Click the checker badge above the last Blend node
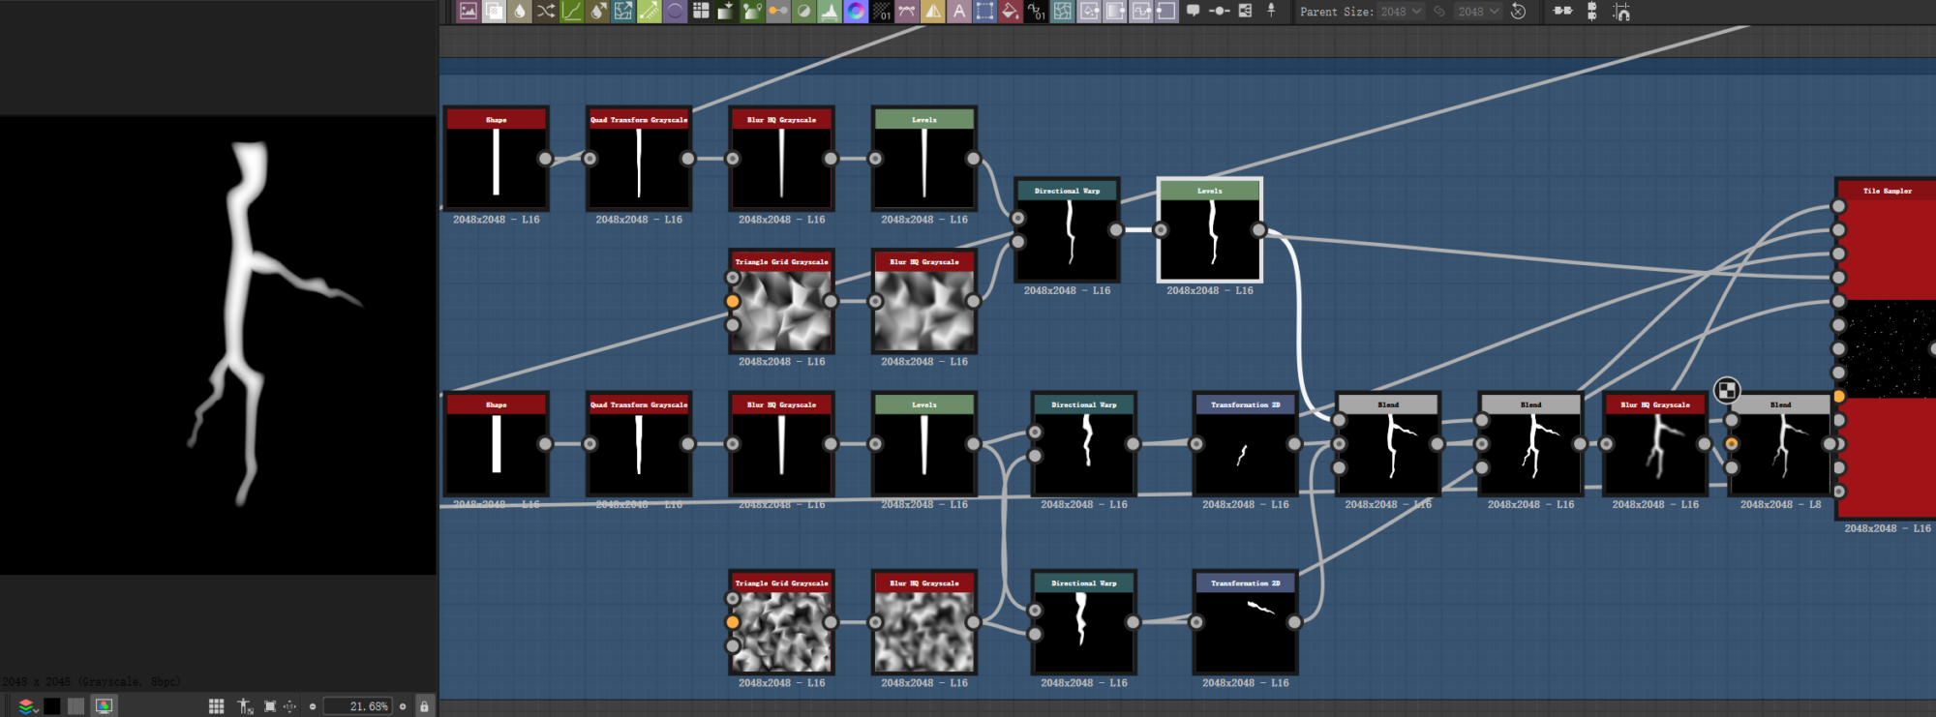Viewport: 1936px width, 717px height. 1727,391
